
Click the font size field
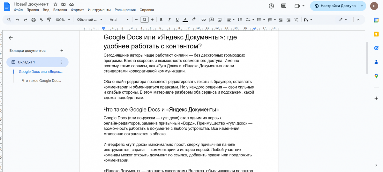tap(144, 20)
